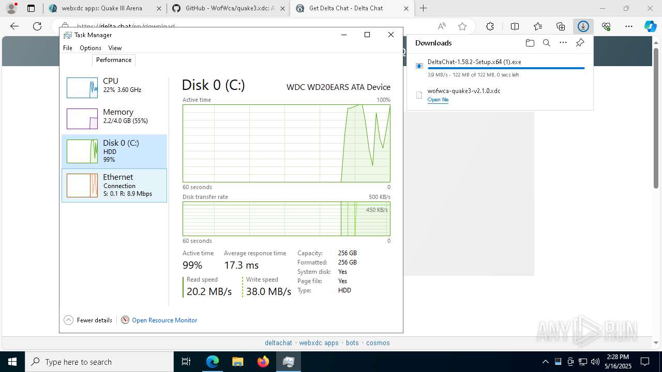Image resolution: width=662 pixels, height=372 pixels.
Task: Open the Extensions puzzle icon
Action: click(x=490, y=26)
